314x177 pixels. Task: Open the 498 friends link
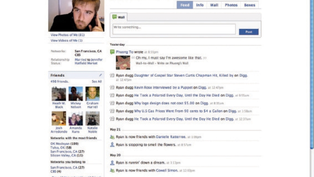(x=59, y=81)
